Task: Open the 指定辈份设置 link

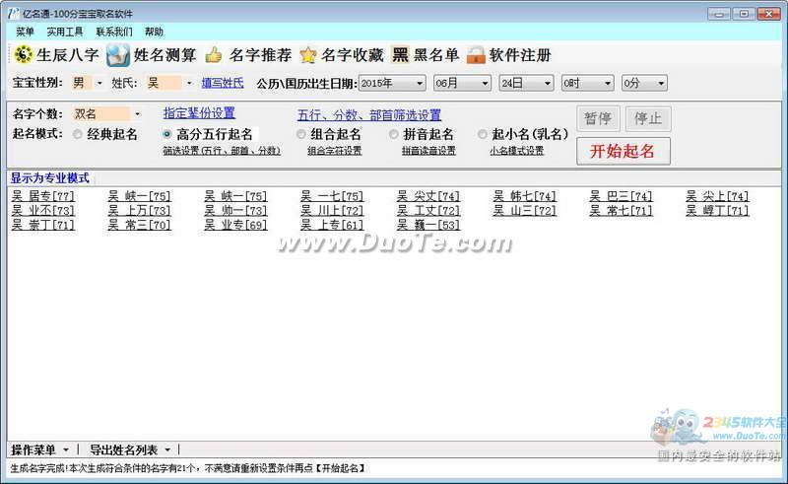Action: point(200,113)
